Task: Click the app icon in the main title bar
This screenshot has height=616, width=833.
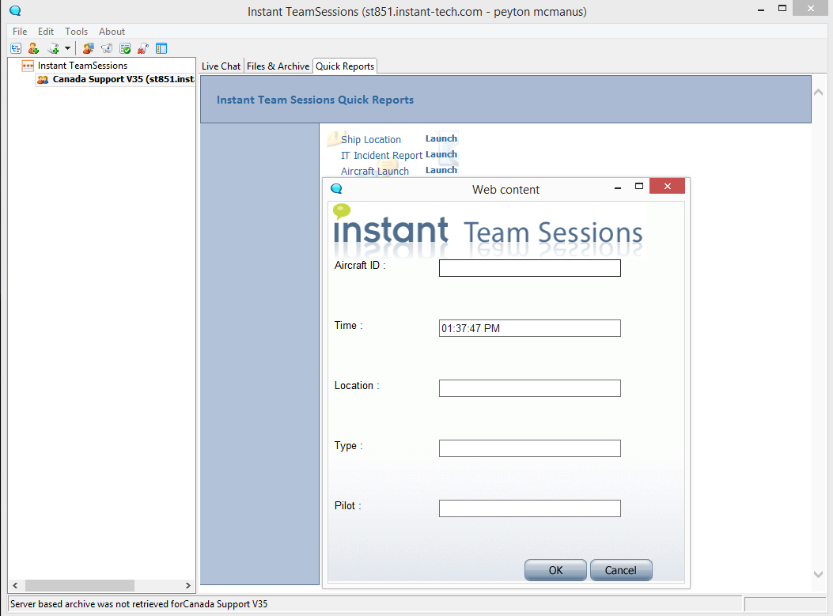Action: pos(15,10)
